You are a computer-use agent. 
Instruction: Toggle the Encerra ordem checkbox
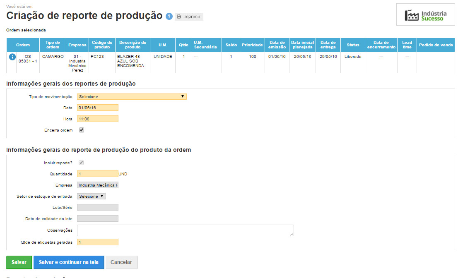point(82,130)
